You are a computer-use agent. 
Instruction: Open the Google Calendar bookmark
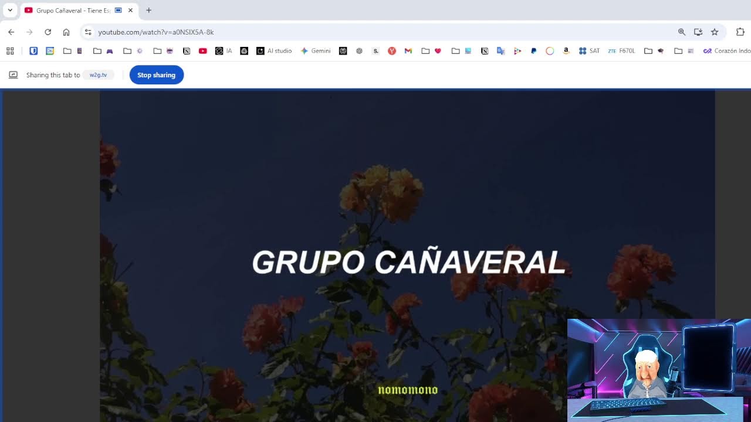coord(50,51)
